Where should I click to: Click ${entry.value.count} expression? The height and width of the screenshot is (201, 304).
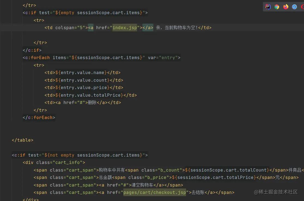coord(82,80)
